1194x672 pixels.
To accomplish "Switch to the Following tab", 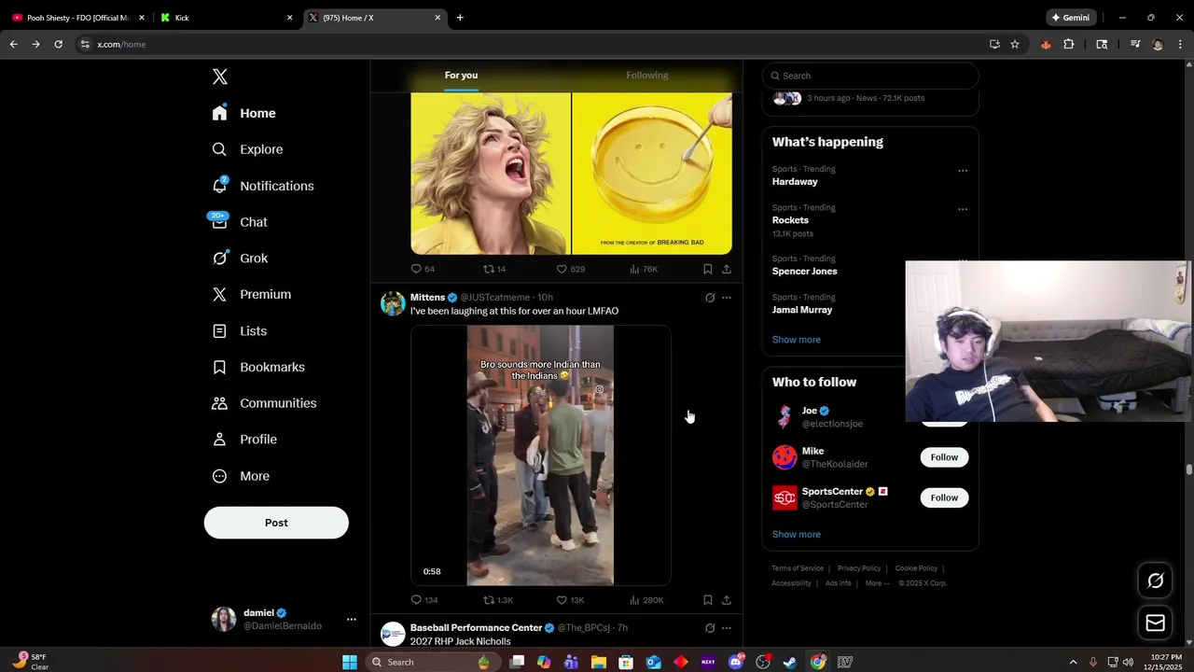I will coord(646,76).
